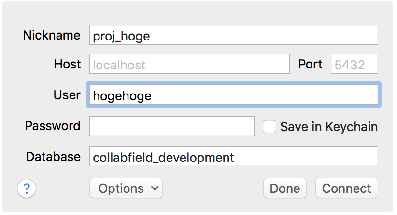
Task: Click the Database label
Action: coord(53,157)
